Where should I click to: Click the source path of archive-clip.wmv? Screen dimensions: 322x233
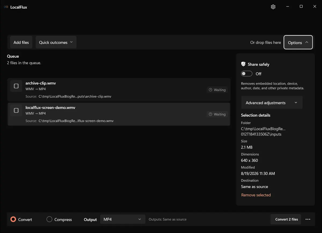(x=75, y=97)
